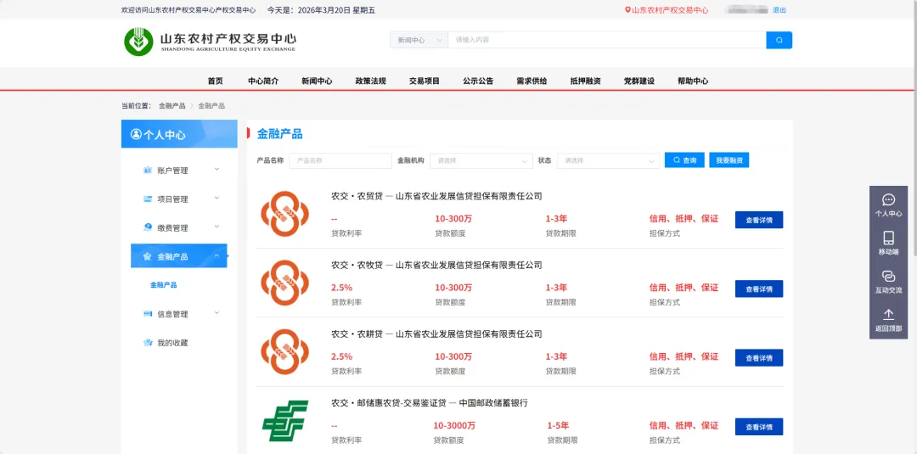This screenshot has width=917, height=454.
Task: Click the 个人中心 user avatar icon
Action: [136, 134]
